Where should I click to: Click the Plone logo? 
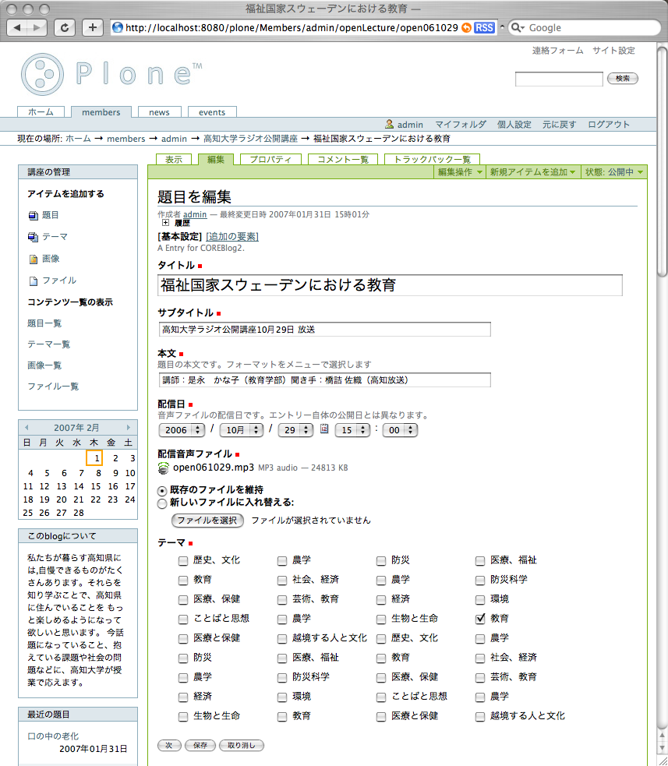(x=111, y=74)
